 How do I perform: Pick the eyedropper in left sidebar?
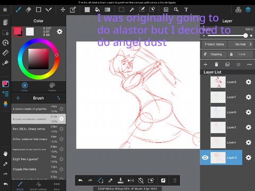point(5,164)
